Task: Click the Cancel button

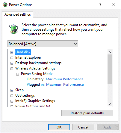Action: coord(83,127)
